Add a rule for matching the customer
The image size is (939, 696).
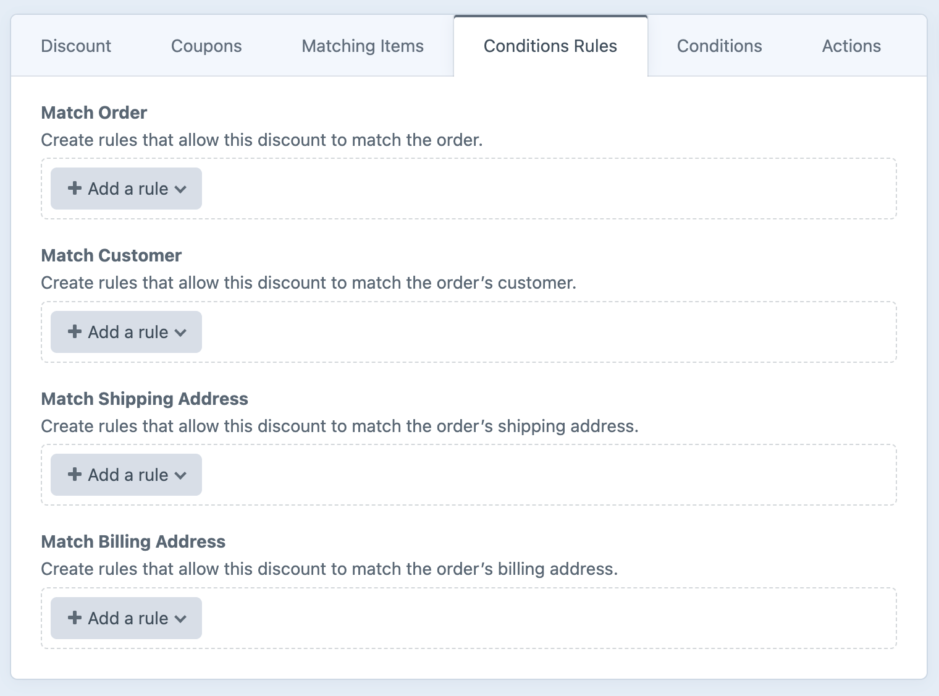click(x=125, y=332)
